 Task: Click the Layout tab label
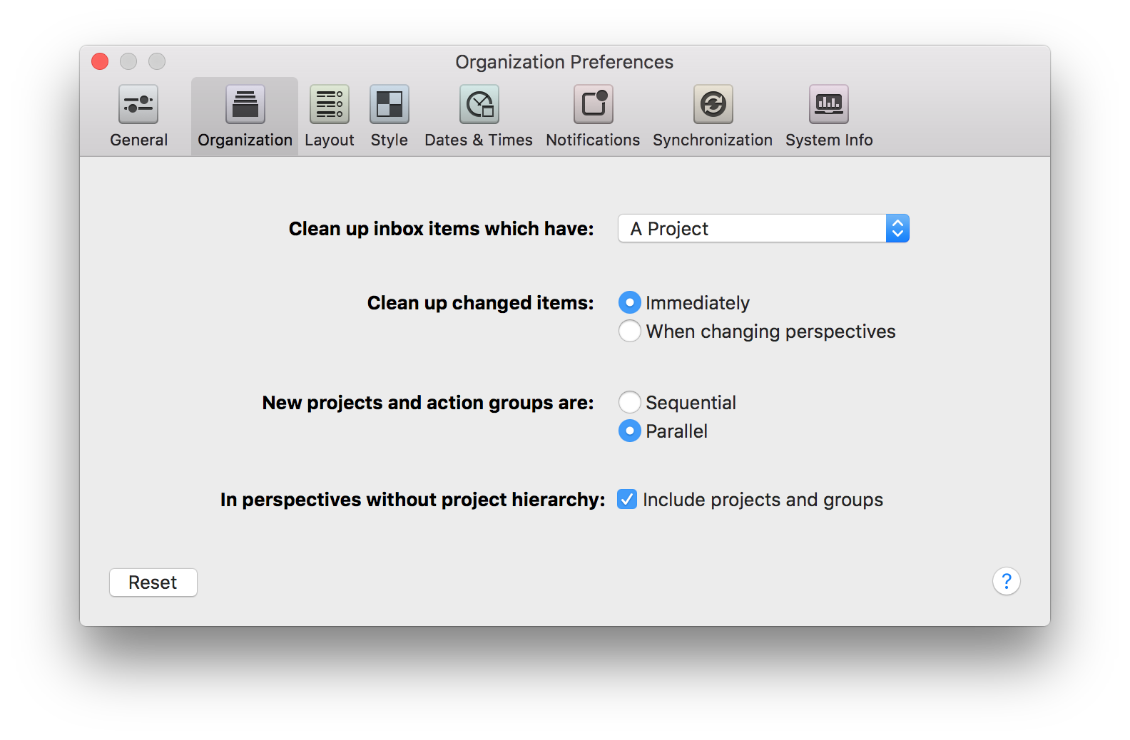coord(329,140)
